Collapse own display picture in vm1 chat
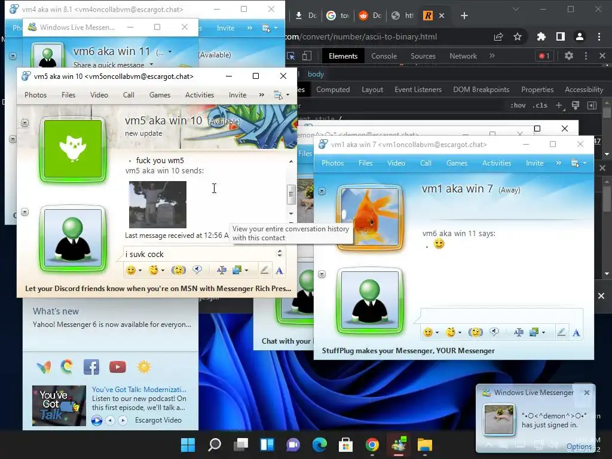Screen dimensions: 612x459 322,274
